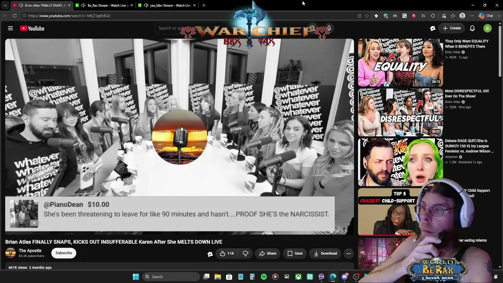Open the Extensions puzzle icon

pos(433,16)
